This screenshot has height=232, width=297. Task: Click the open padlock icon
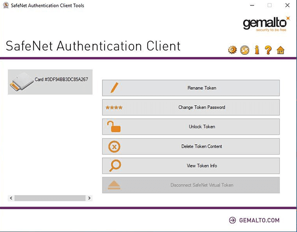click(114, 126)
